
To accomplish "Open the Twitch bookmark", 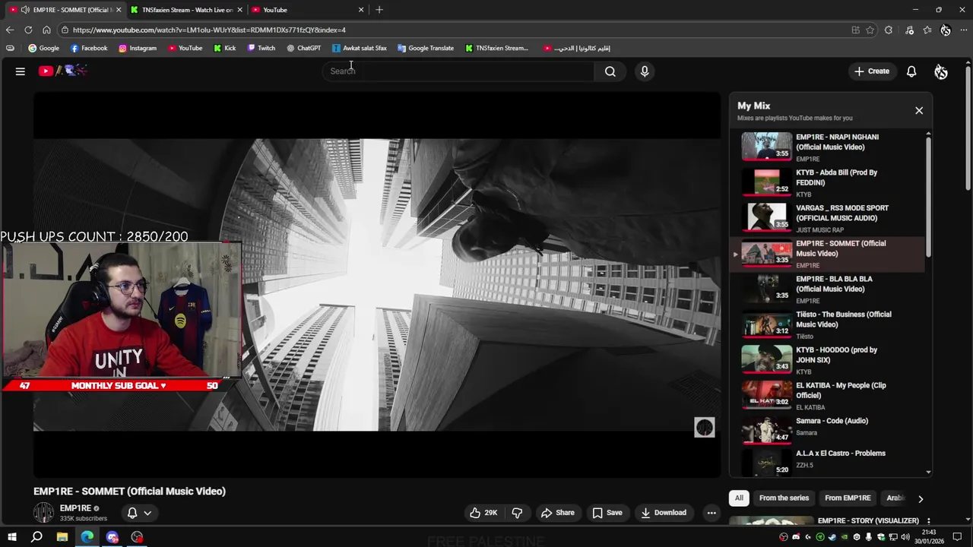I will (x=261, y=48).
